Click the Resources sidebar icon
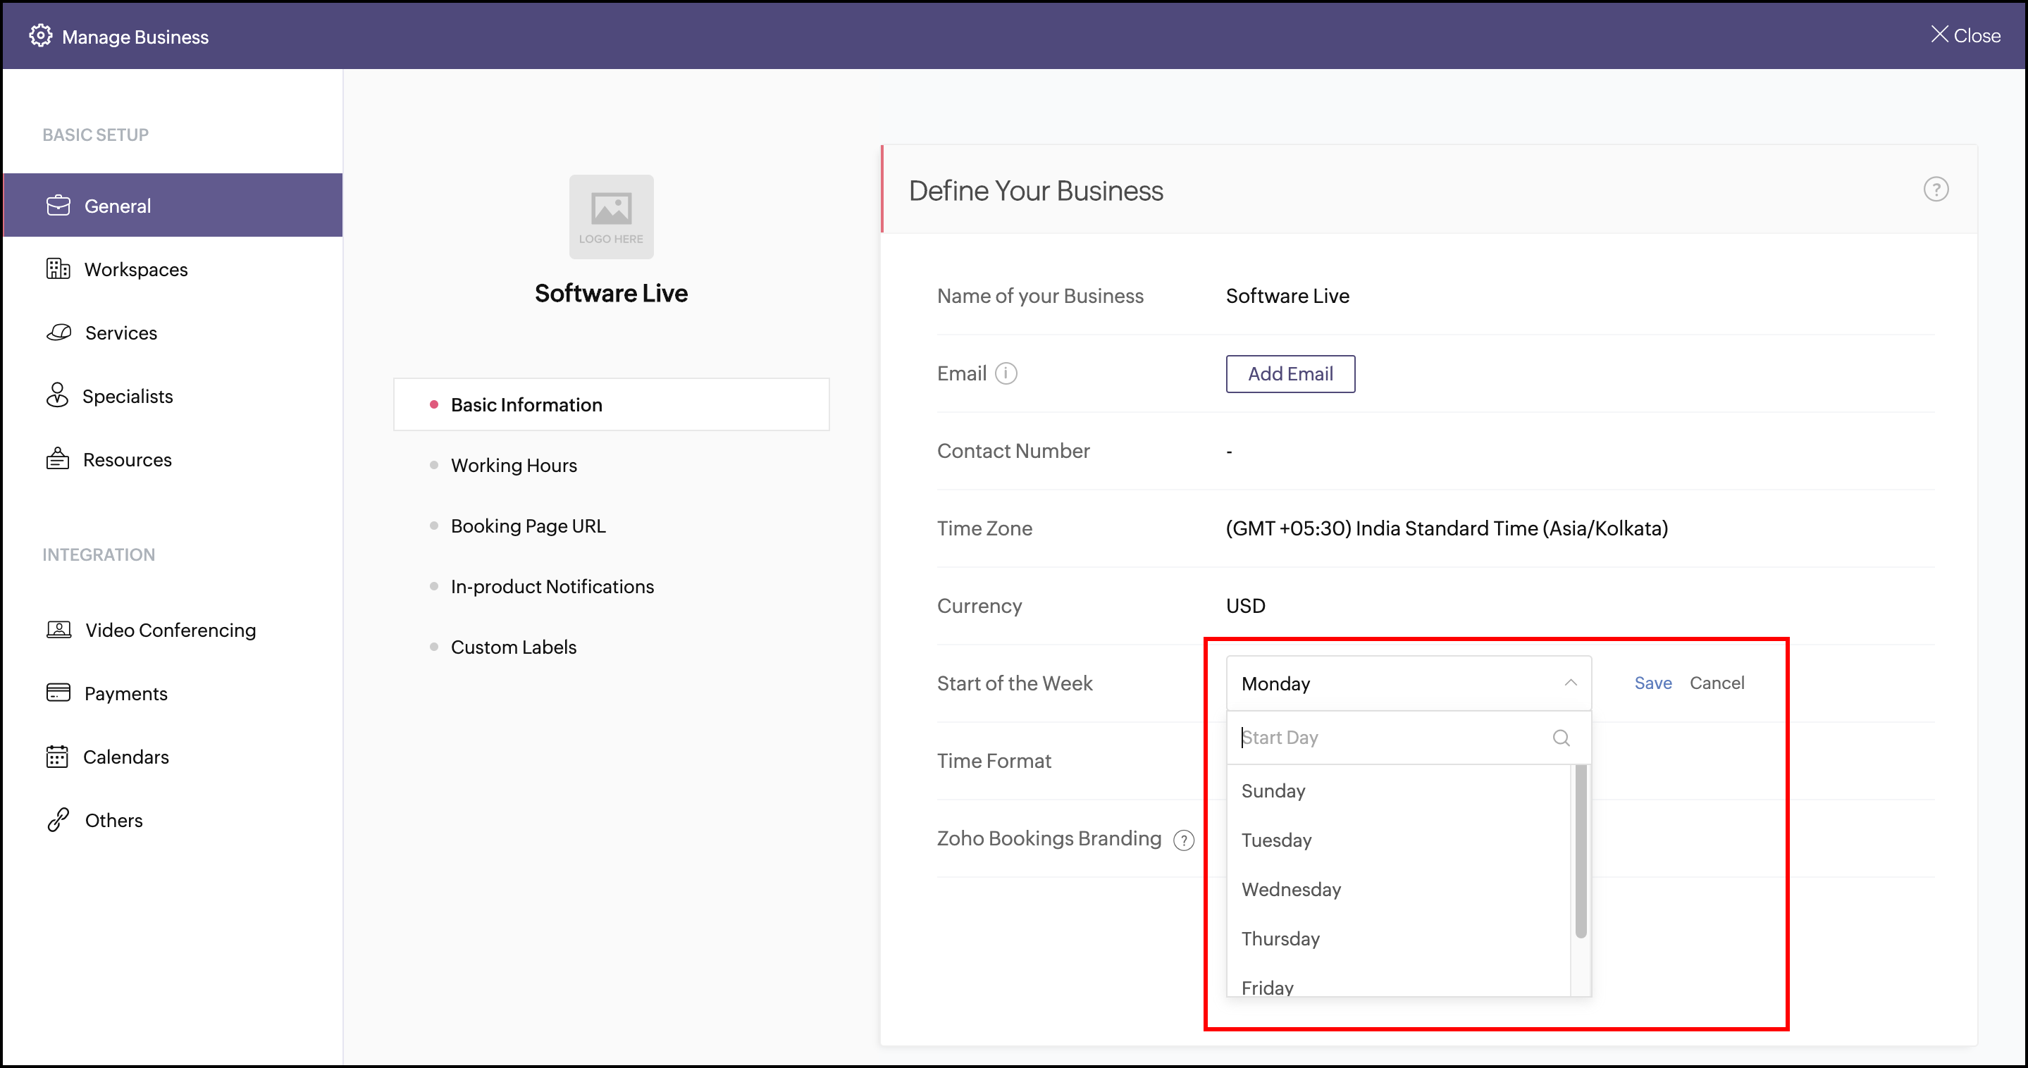Screen dimensions: 2028x1068 pos(58,459)
